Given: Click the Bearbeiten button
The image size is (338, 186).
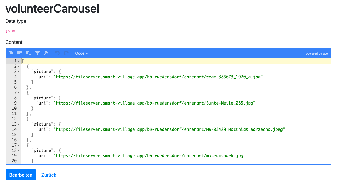Looking at the screenshot, I should pyautogui.click(x=21, y=175).
